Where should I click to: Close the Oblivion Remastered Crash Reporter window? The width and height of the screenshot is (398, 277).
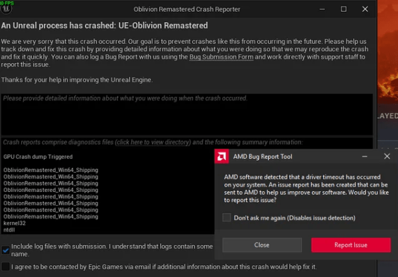tap(367, 9)
